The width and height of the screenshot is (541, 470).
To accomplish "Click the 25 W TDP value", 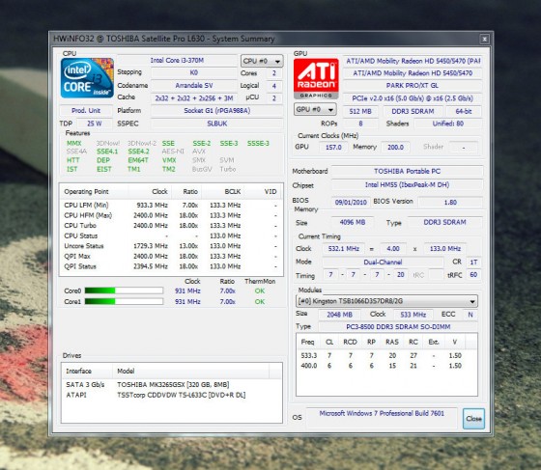I will [x=95, y=124].
